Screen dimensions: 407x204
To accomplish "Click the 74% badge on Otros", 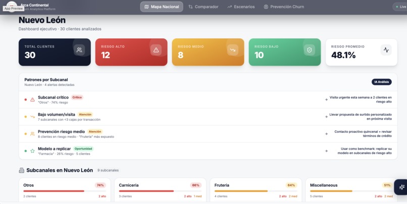I will point(100,185).
